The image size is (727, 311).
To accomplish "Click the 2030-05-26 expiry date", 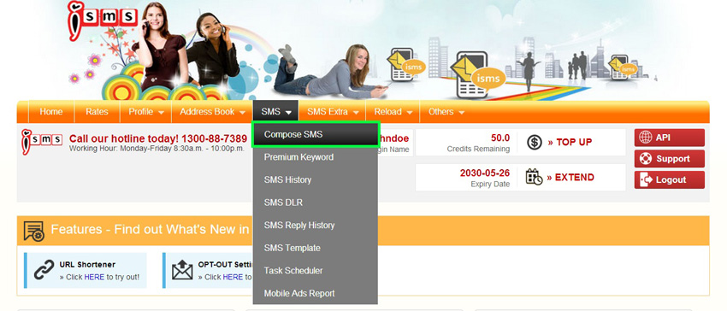I will (484, 173).
